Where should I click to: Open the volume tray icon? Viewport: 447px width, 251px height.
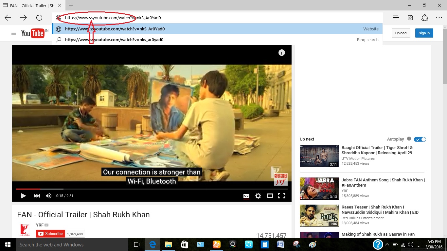click(410, 244)
